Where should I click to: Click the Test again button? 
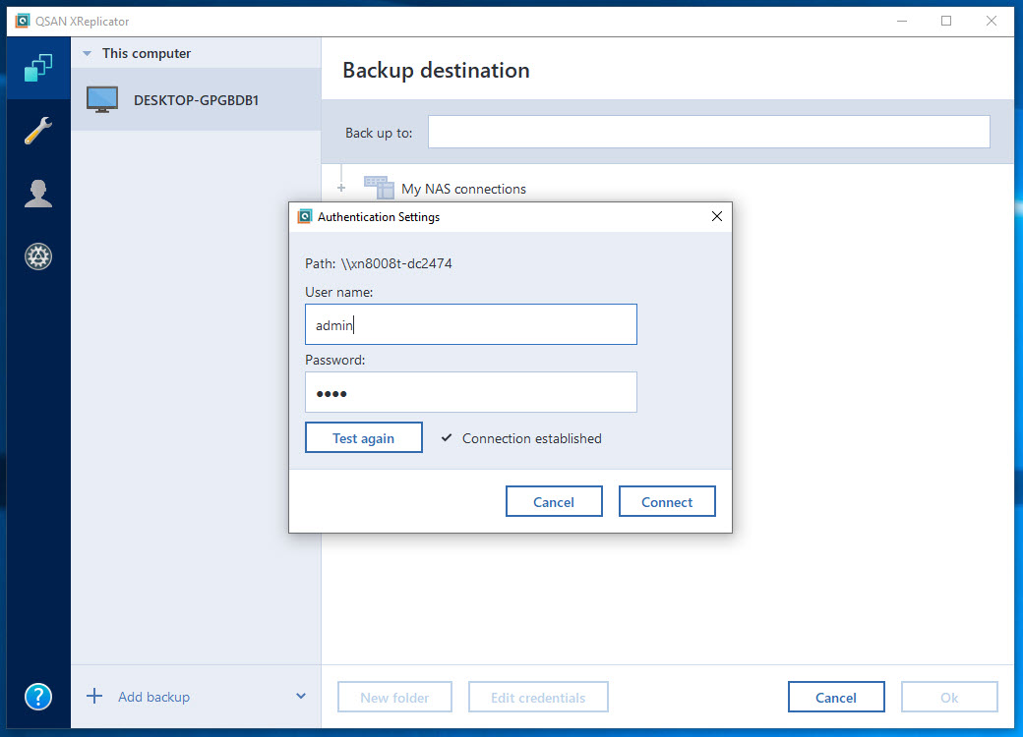coord(363,438)
